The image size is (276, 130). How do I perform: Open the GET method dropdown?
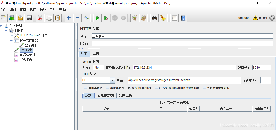tap(113, 80)
